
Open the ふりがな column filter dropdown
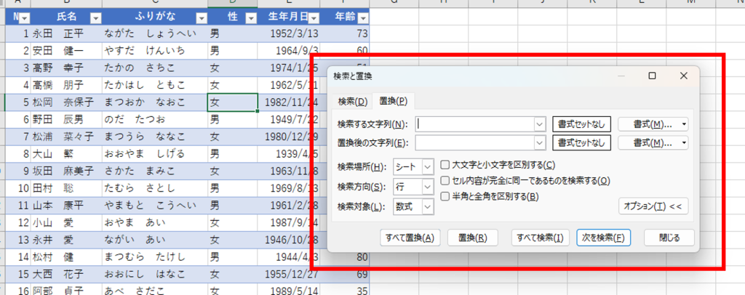tap(197, 18)
